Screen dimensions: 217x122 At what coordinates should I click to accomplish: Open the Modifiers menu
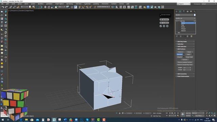[x=41, y=4]
